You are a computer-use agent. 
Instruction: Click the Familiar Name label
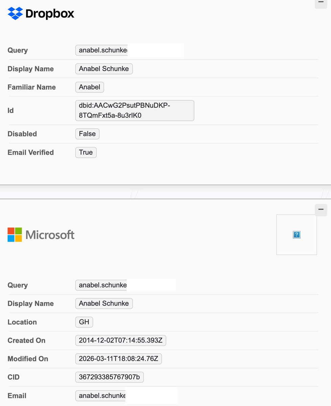coord(31,87)
